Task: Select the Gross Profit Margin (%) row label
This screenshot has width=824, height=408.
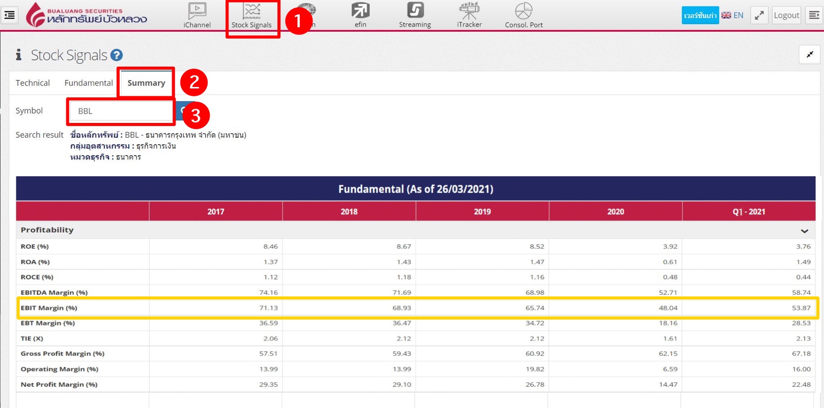Action: 63,354
